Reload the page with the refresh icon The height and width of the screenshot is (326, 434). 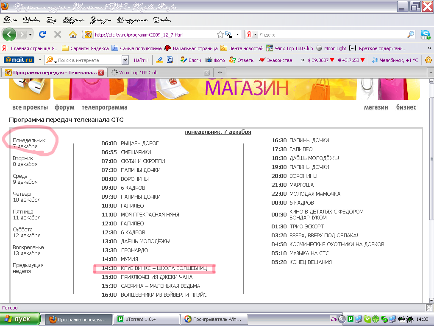[x=42, y=34]
